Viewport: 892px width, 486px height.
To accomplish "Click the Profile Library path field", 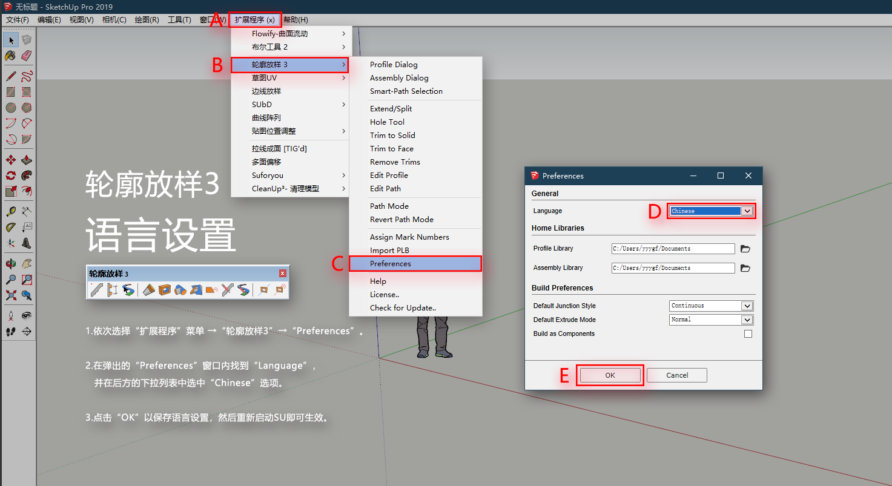I will click(x=673, y=249).
